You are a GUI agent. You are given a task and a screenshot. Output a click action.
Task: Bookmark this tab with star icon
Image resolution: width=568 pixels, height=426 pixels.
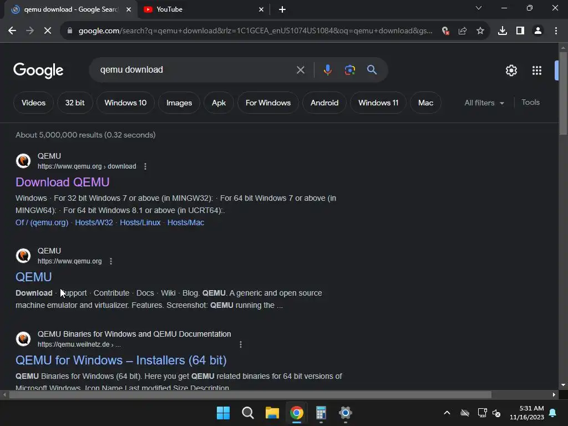coord(480,31)
